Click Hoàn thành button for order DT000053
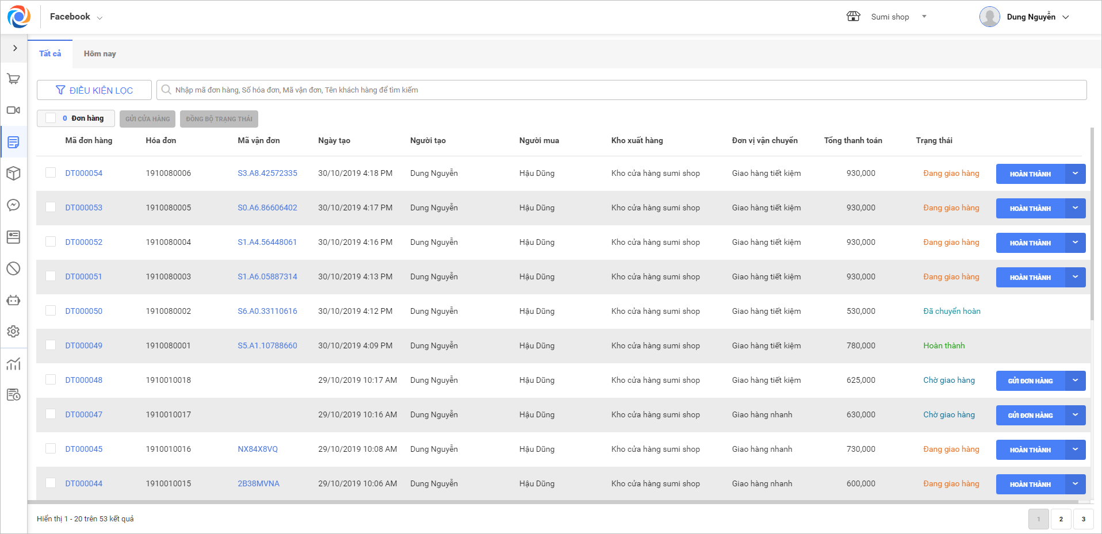This screenshot has width=1102, height=534. (1030, 208)
